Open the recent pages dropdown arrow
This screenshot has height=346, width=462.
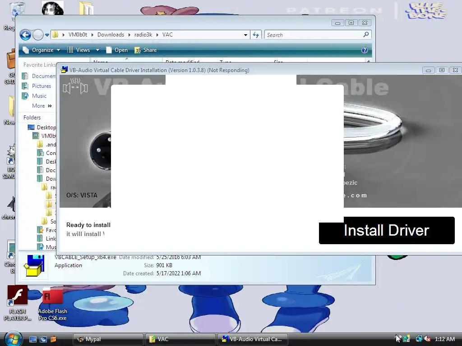coord(47,35)
